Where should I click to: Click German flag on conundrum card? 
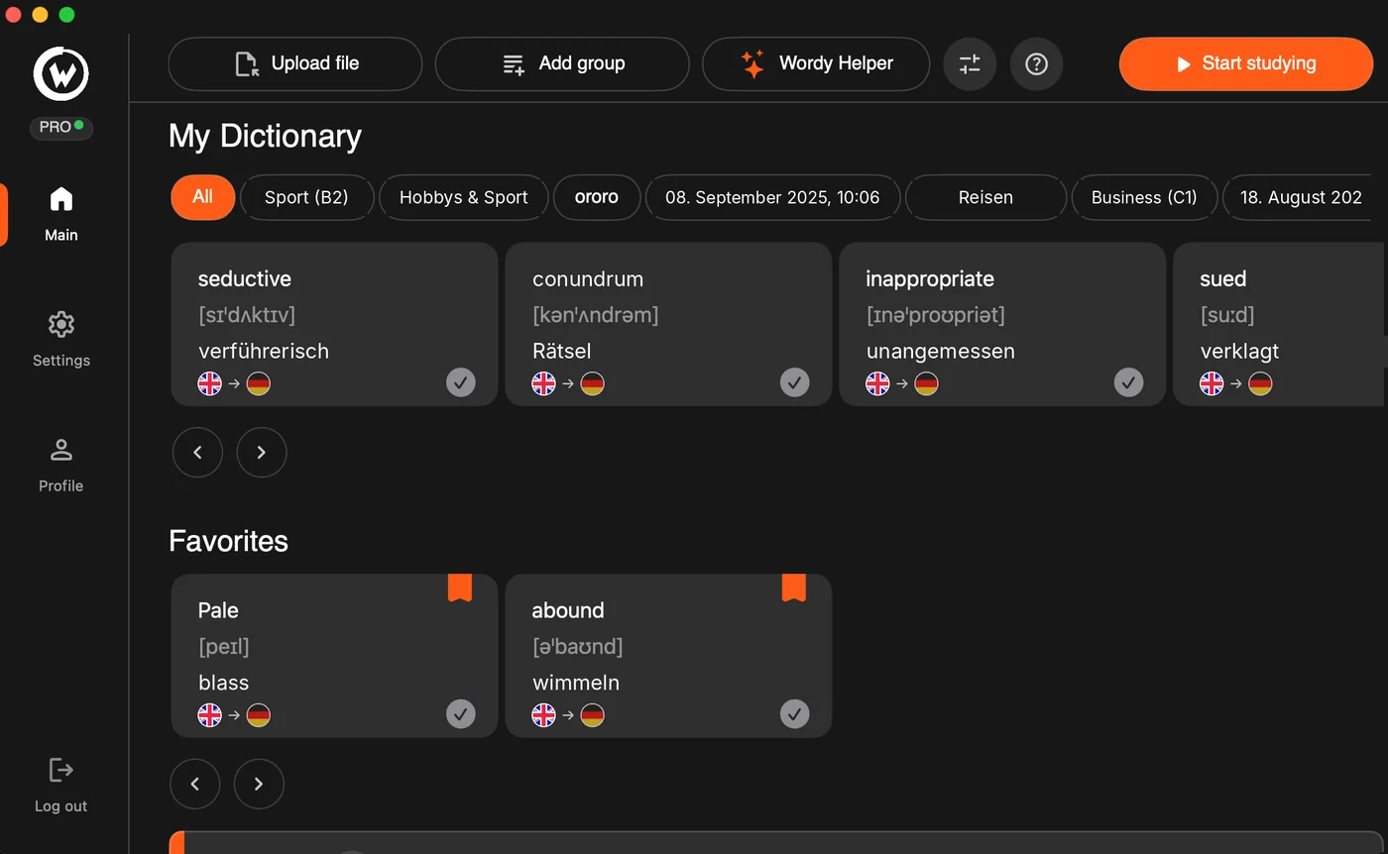[x=592, y=383]
